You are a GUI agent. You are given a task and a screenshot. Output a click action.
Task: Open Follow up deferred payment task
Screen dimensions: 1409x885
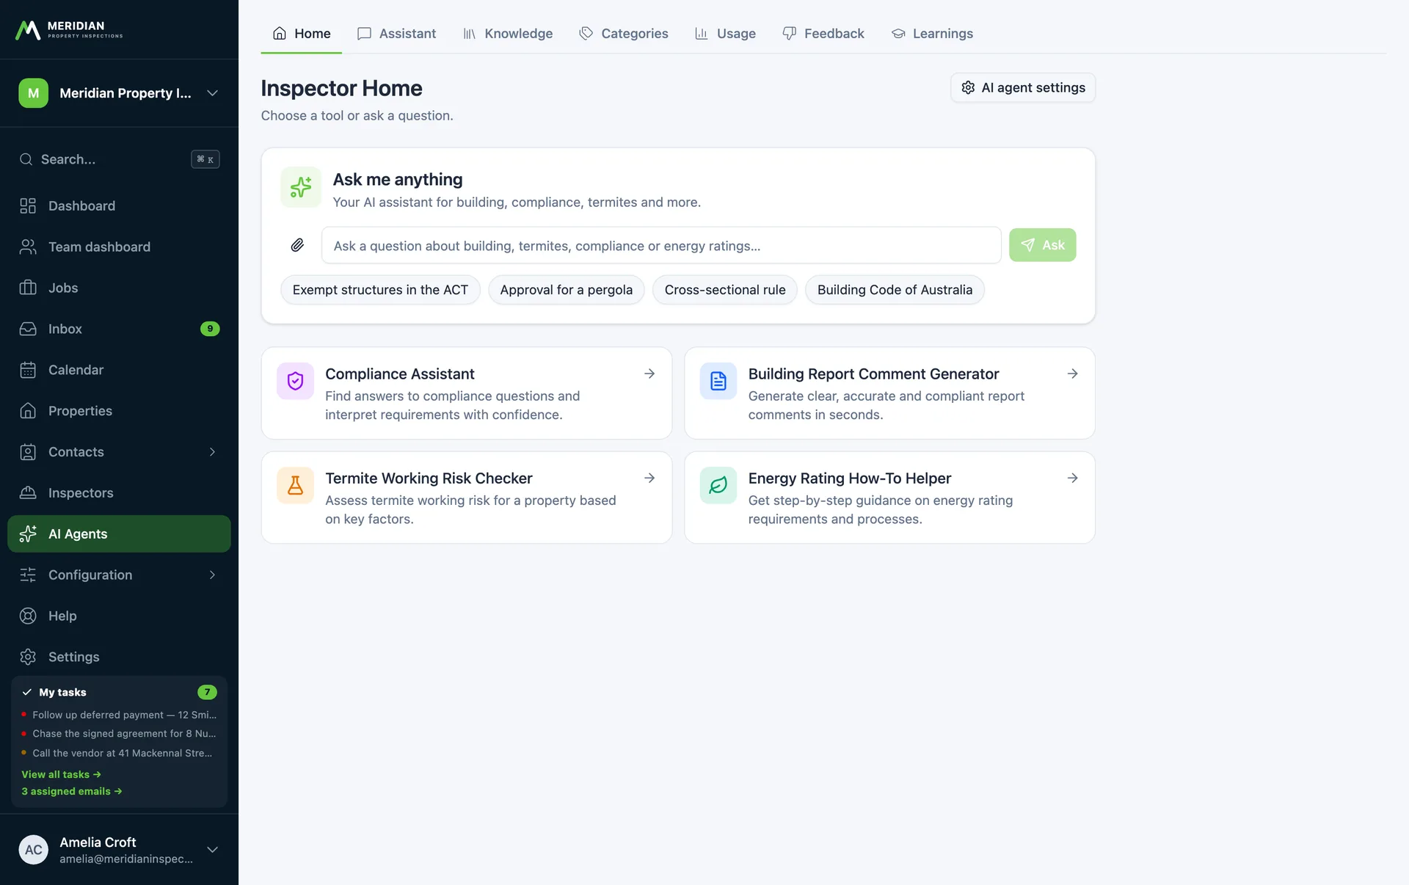point(120,715)
